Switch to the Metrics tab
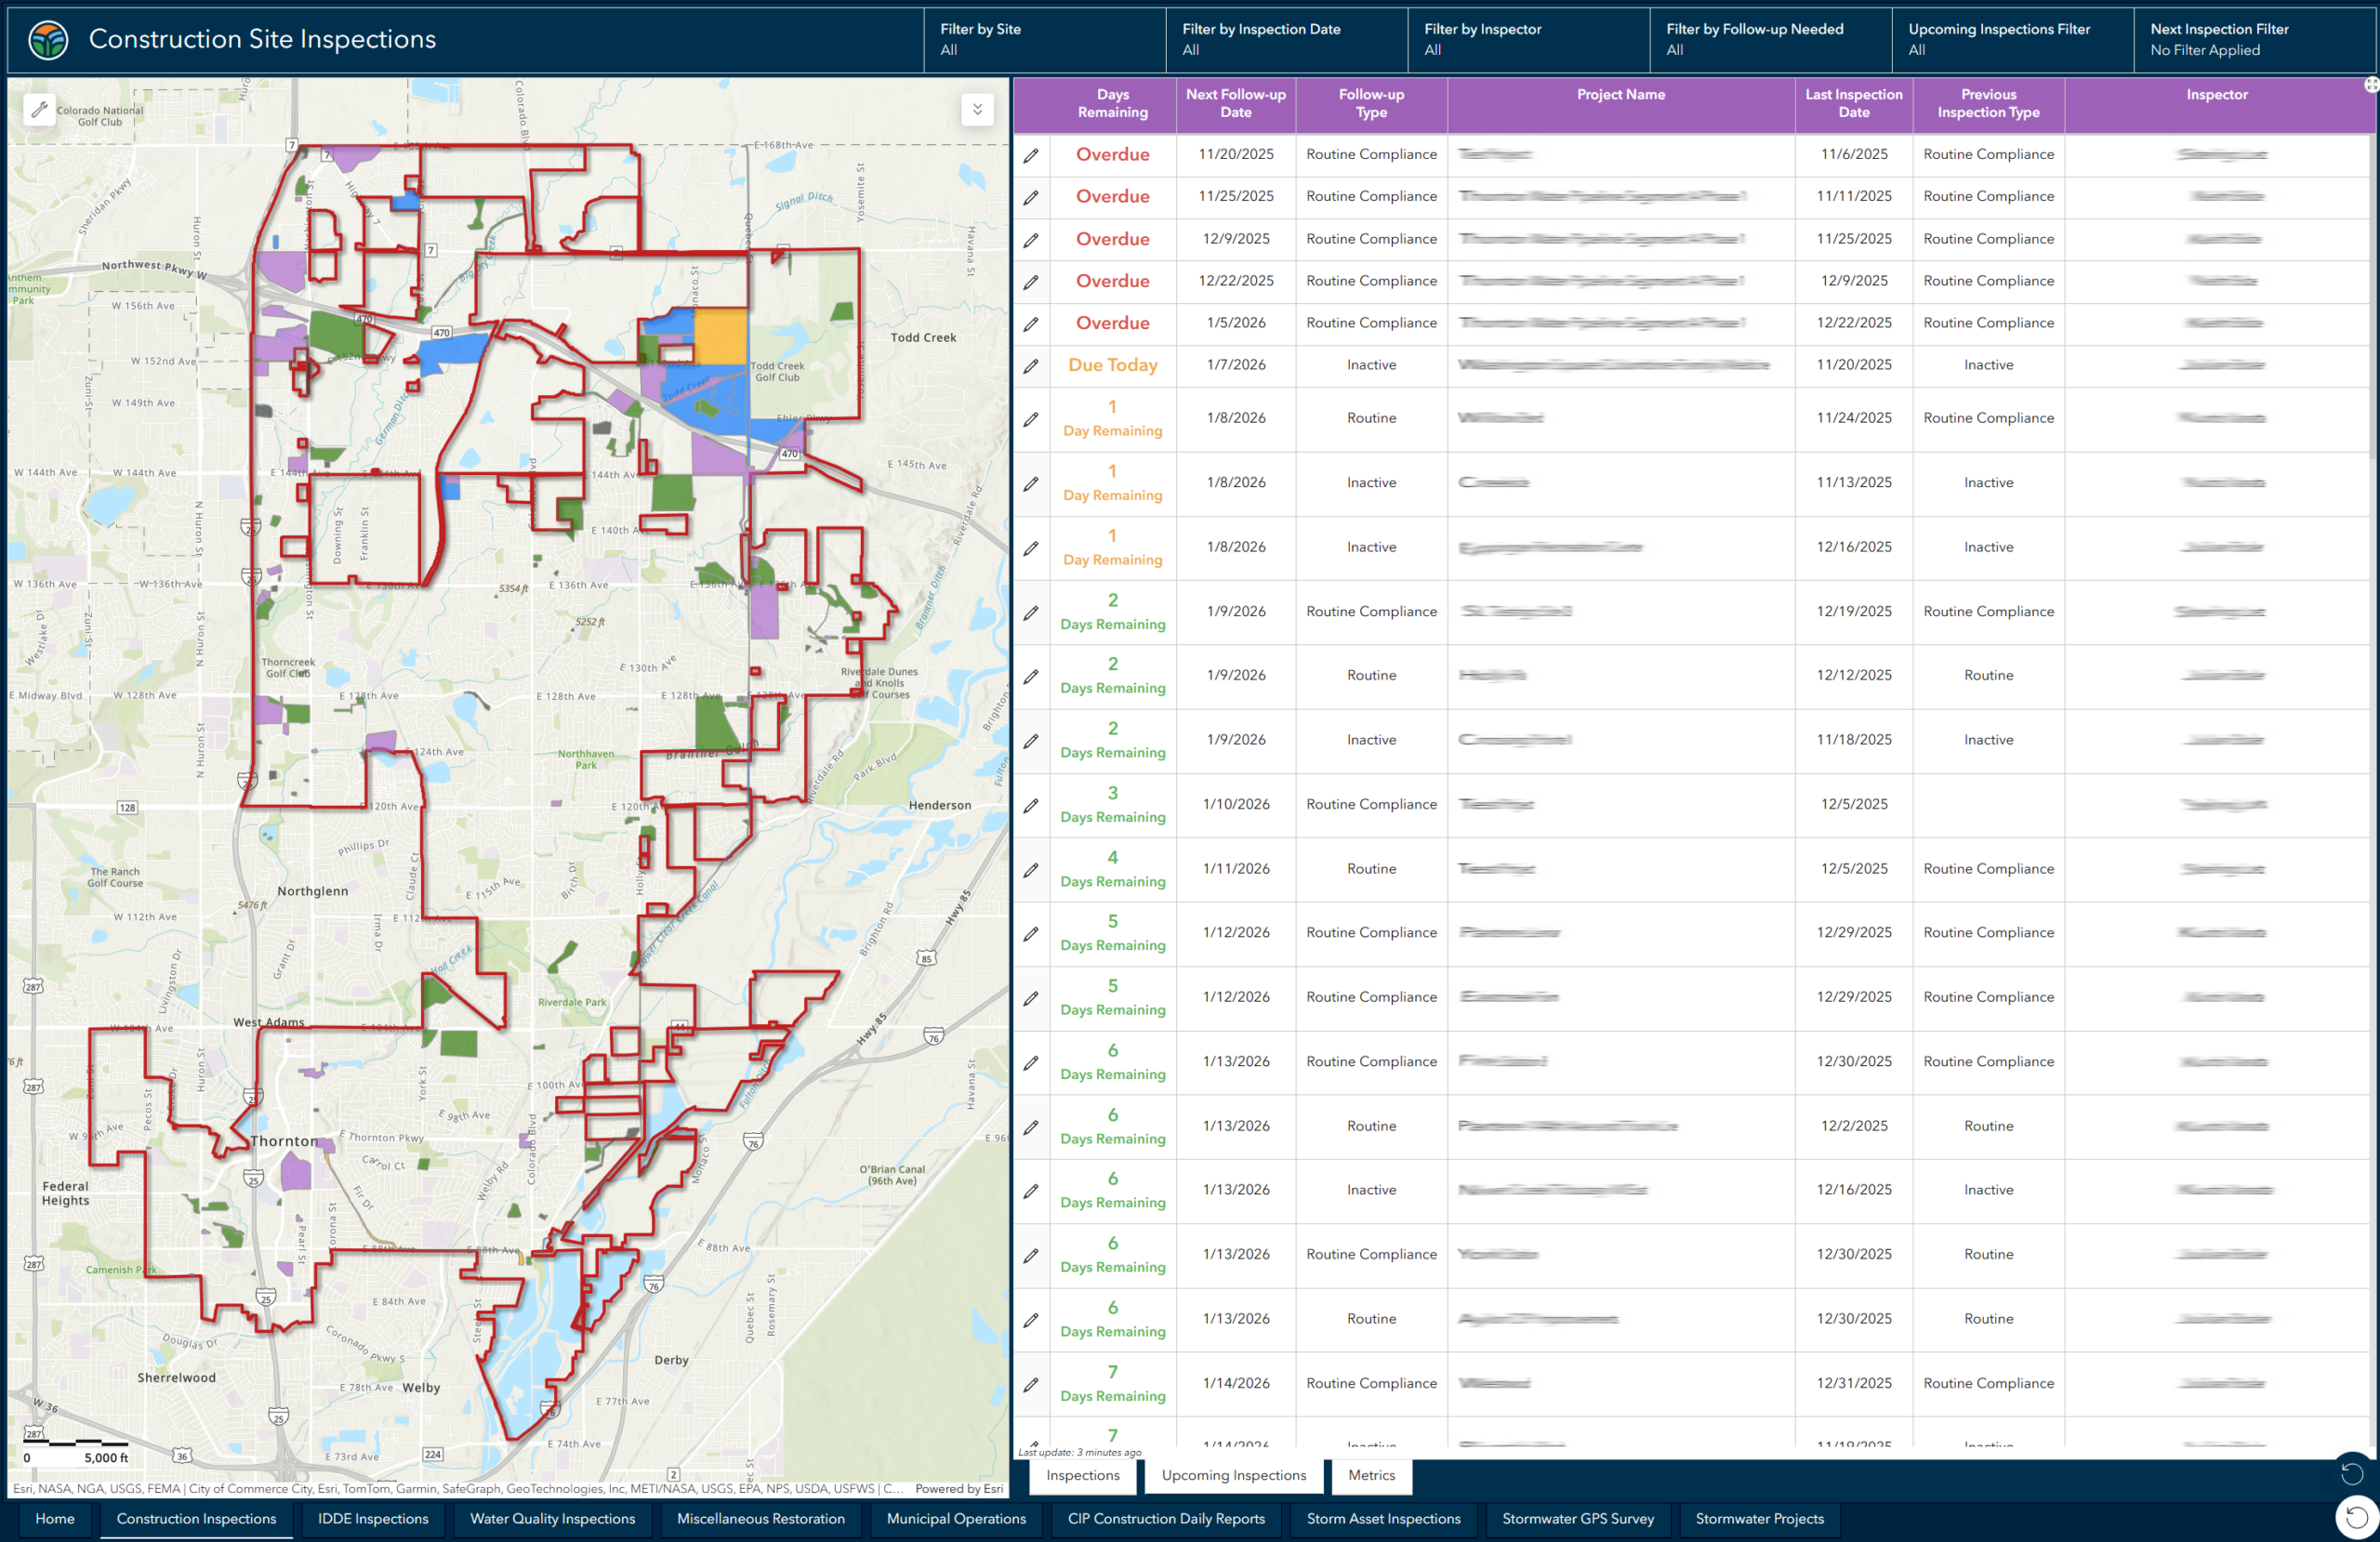 click(x=1371, y=1475)
